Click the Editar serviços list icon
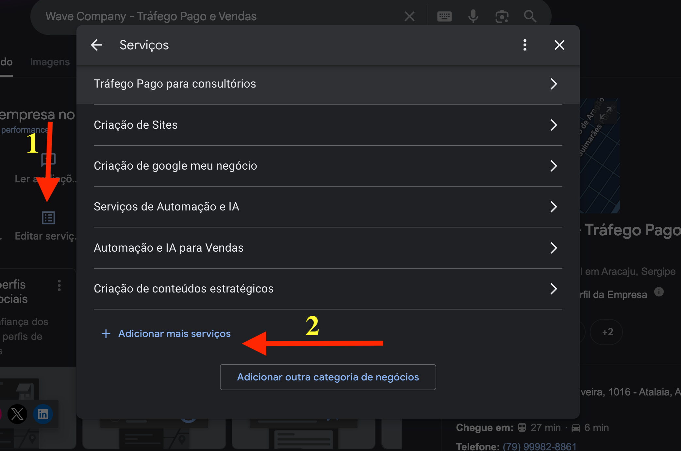 click(x=48, y=218)
